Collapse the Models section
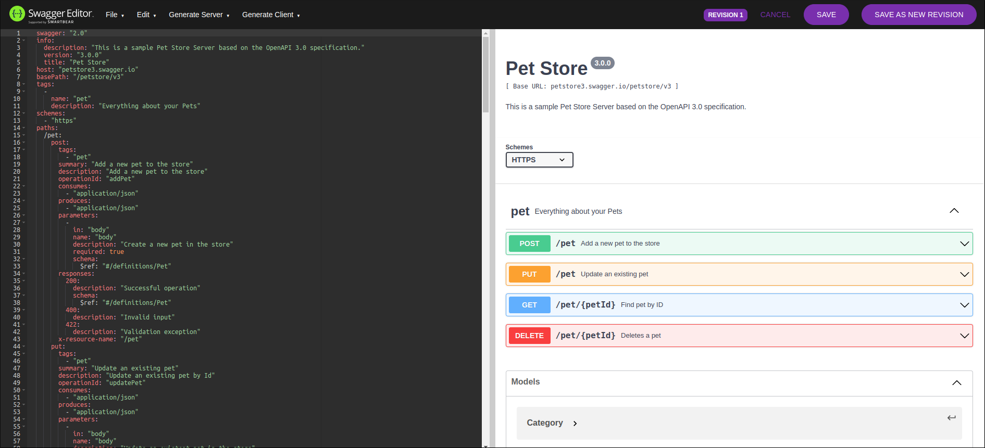 click(x=957, y=382)
